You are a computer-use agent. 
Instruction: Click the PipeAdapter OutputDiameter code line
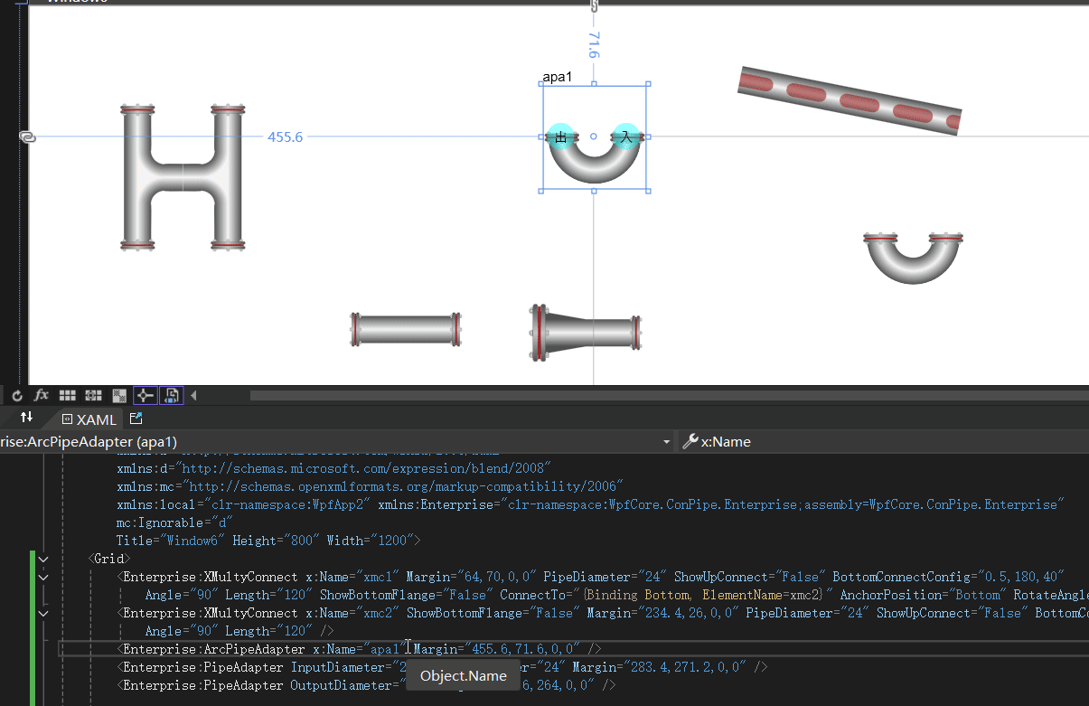(x=366, y=685)
